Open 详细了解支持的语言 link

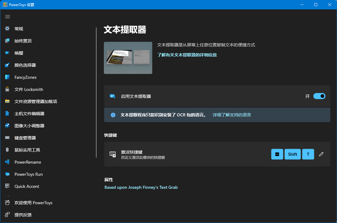coord(232,115)
